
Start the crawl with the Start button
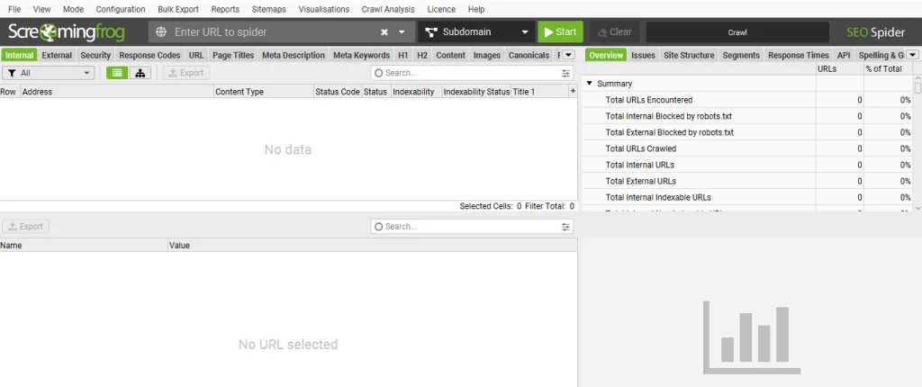click(x=560, y=31)
